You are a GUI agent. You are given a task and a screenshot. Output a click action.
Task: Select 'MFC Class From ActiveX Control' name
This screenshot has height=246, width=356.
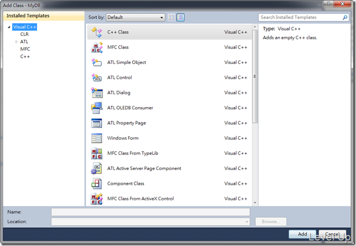click(x=140, y=199)
